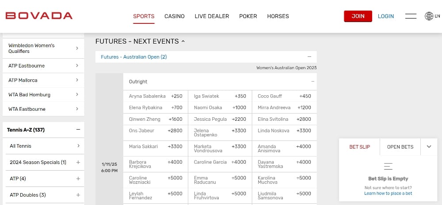Go to the Live Dealer section
This screenshot has width=442, height=205.
coord(212,16)
